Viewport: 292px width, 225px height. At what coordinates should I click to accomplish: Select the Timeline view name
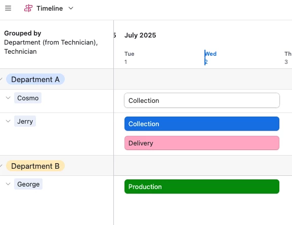coord(50,9)
